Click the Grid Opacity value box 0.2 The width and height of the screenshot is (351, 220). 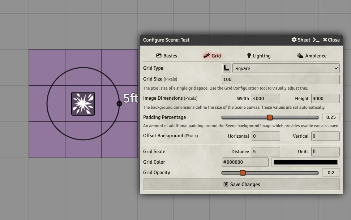click(331, 173)
